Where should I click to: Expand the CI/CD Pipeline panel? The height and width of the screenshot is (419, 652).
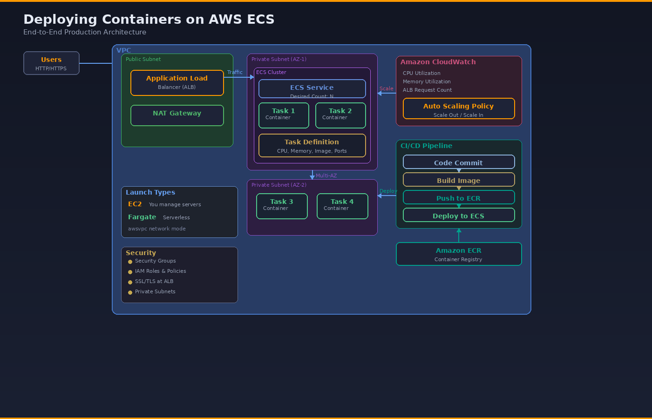click(x=426, y=146)
